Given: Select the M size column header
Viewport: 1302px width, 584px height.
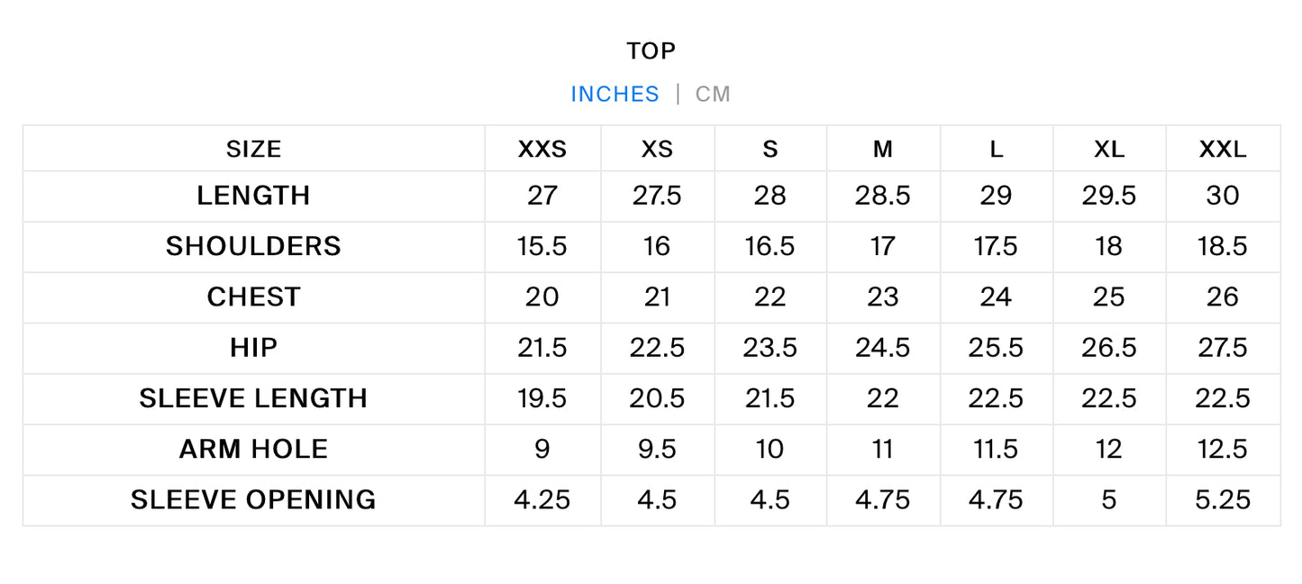Looking at the screenshot, I should coord(883,150).
